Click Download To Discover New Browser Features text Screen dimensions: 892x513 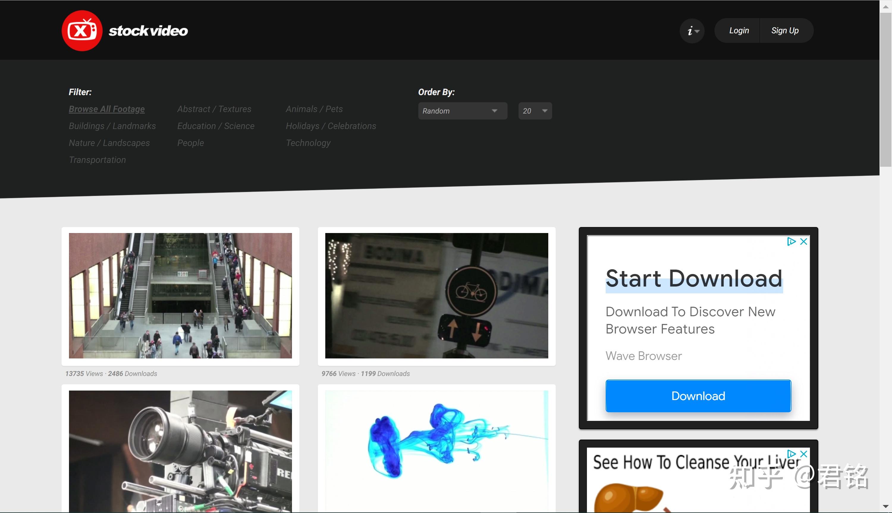690,320
